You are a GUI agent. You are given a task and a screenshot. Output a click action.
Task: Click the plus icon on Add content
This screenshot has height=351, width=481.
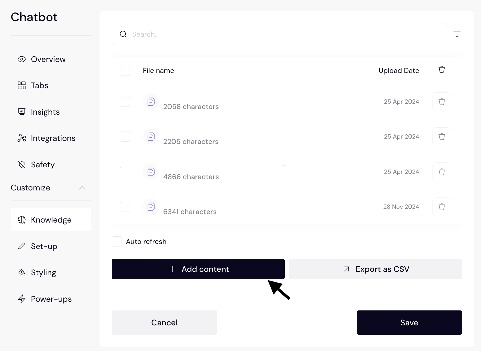pyautogui.click(x=172, y=269)
